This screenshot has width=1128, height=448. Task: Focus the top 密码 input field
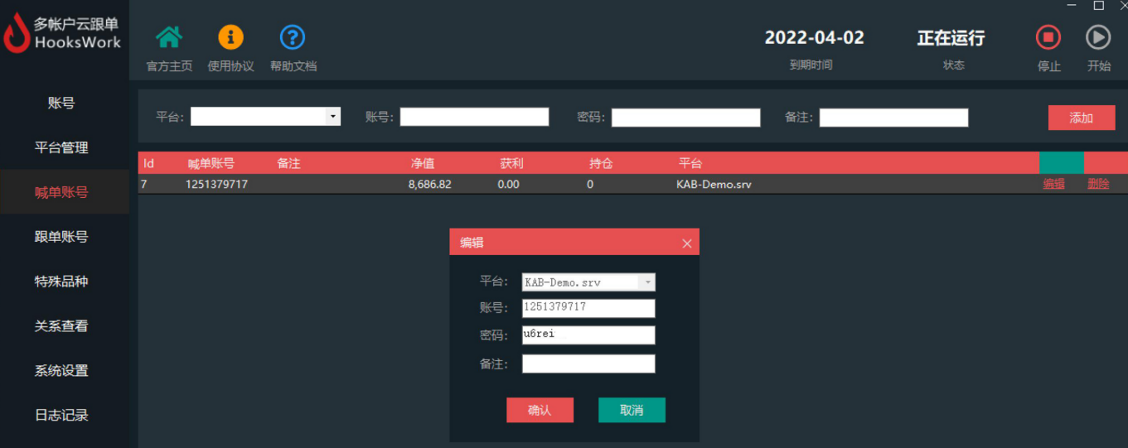(685, 118)
